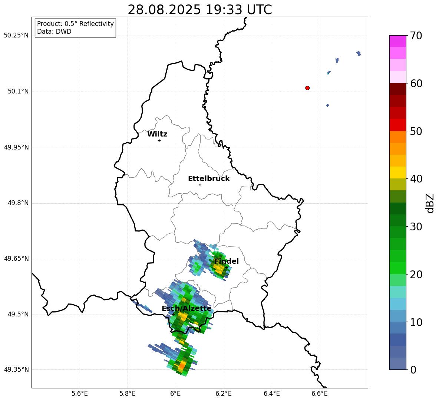Click the 10 value on the colorbar
Screen dimensions: 439x401
(416, 322)
